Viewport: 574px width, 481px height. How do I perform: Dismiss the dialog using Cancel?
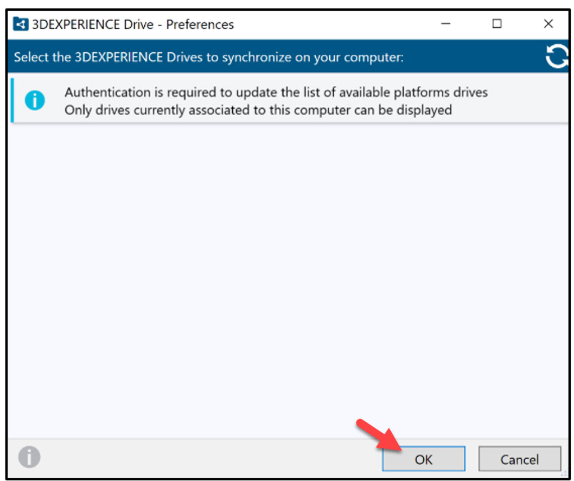[519, 459]
